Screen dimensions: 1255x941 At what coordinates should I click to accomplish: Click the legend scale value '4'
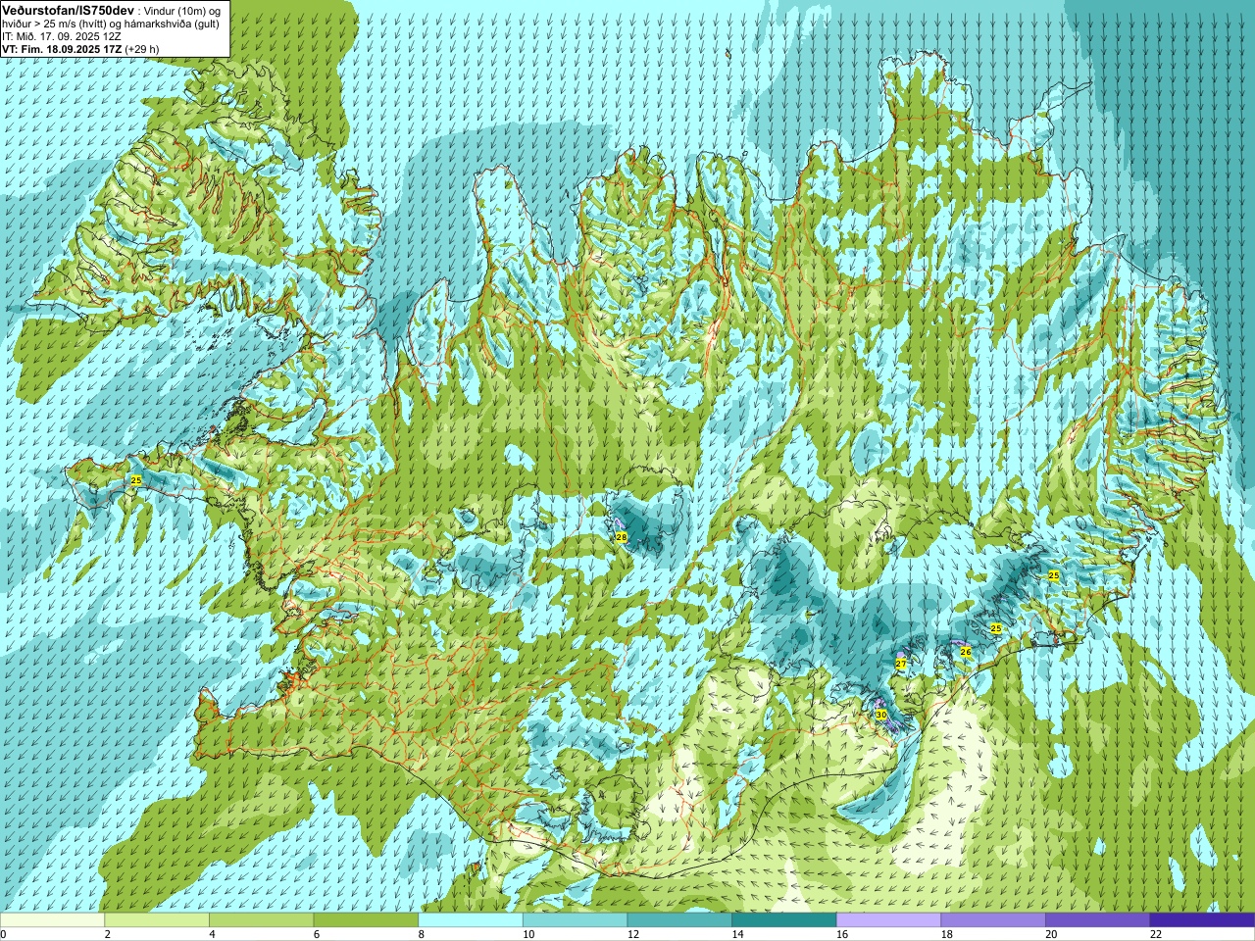pyautogui.click(x=212, y=934)
